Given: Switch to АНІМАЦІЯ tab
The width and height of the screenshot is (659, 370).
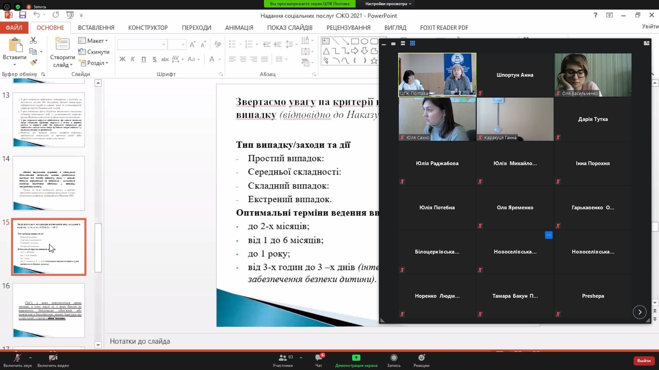Looking at the screenshot, I should pos(239,28).
